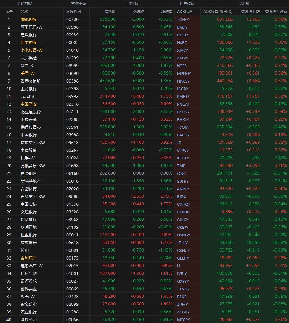The width and height of the screenshot is (289, 323).
Task: Click the 涨跌额 column header
Action: pos(138,11)
